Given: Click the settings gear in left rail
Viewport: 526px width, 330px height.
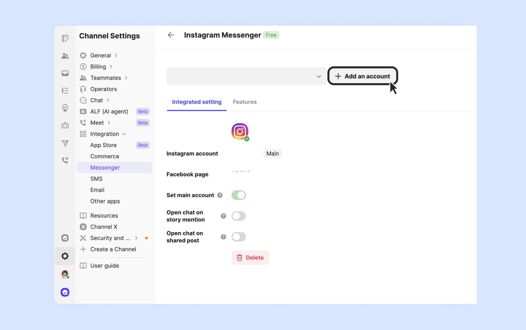Looking at the screenshot, I should click(65, 256).
